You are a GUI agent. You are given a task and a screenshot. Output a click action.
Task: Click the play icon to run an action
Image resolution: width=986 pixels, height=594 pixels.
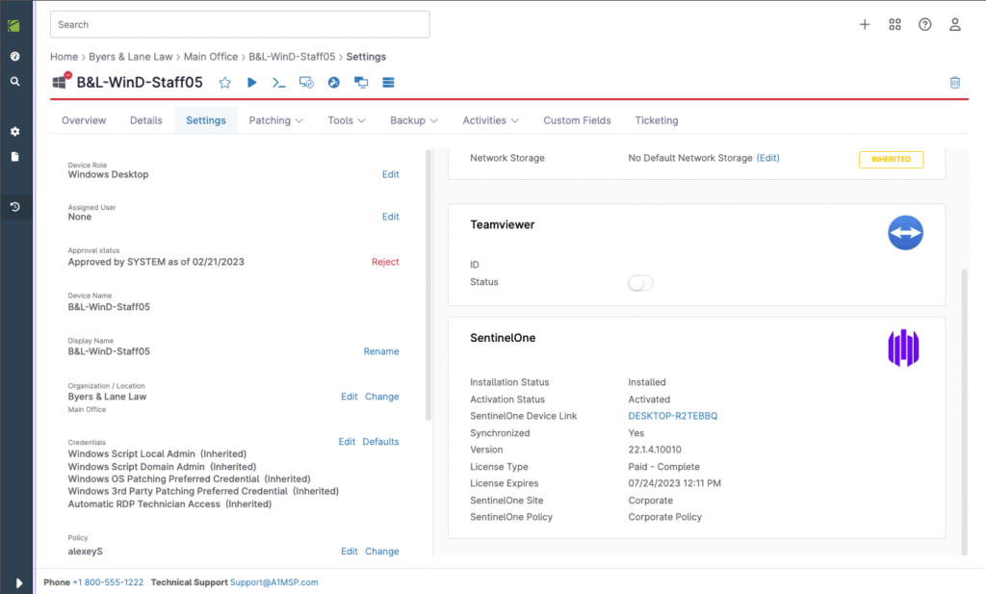pos(252,83)
